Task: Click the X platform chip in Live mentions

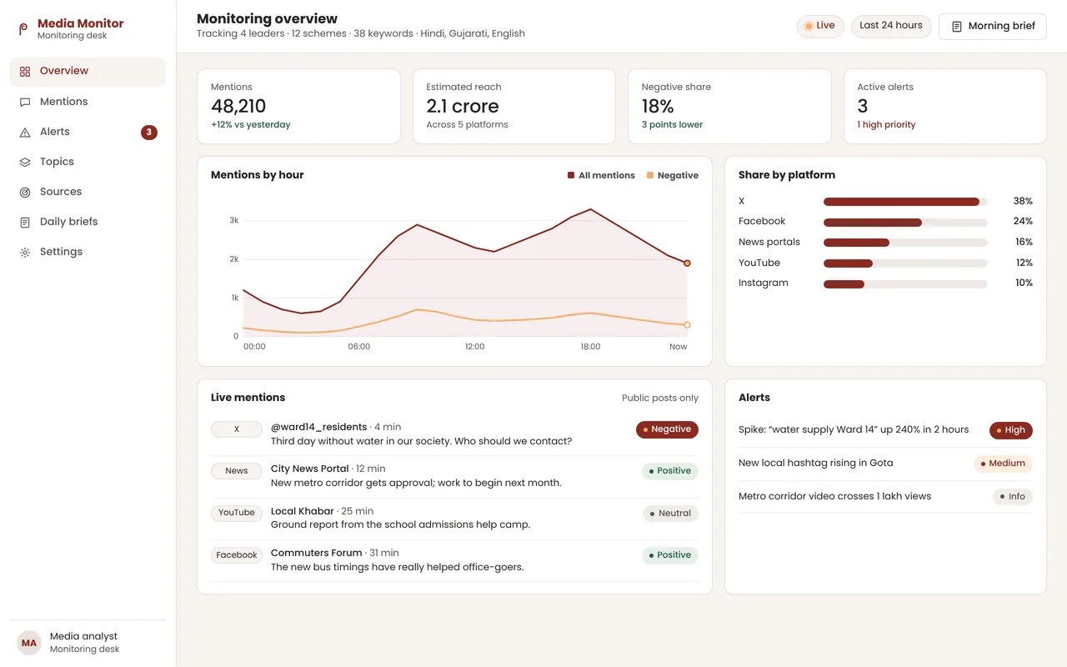Action: [x=237, y=429]
